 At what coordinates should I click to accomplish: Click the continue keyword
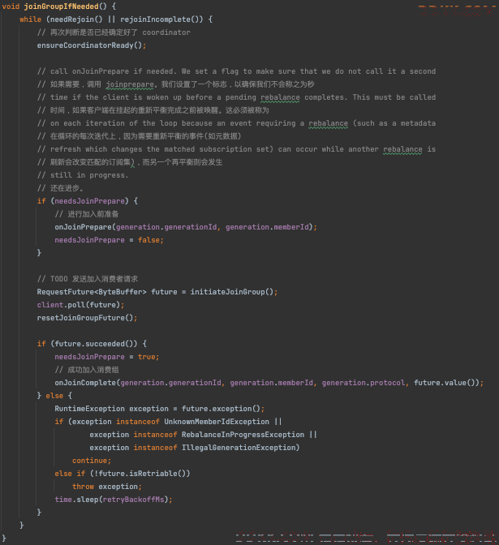[90, 461]
